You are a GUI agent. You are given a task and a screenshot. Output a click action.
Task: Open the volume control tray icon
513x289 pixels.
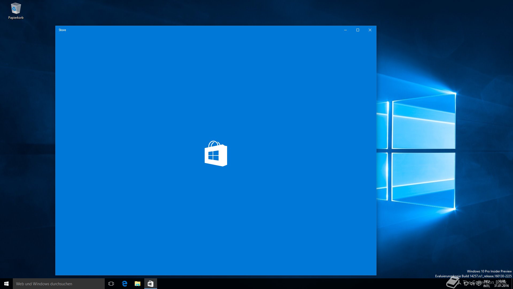(x=472, y=284)
